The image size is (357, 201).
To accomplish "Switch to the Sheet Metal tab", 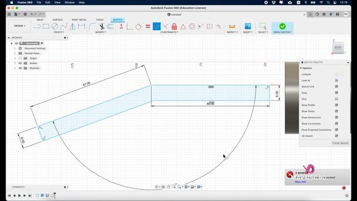I will [79, 20].
